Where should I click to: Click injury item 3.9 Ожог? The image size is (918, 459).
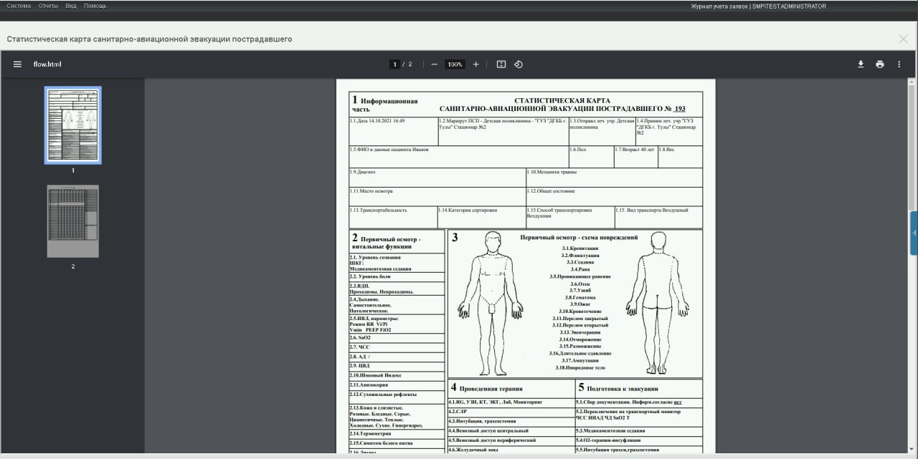point(579,304)
